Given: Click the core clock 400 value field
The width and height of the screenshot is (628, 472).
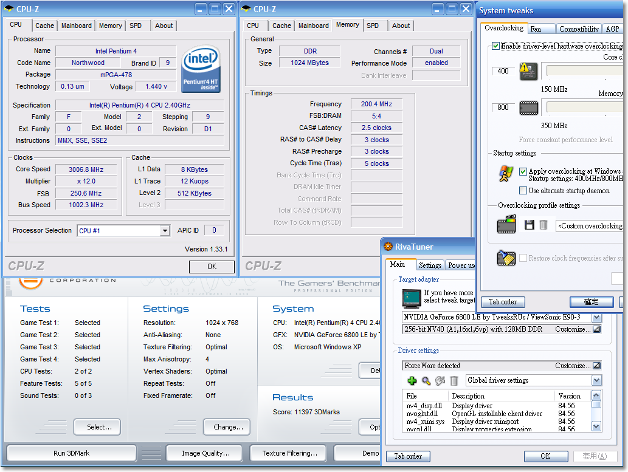Looking at the screenshot, I should tap(503, 71).
